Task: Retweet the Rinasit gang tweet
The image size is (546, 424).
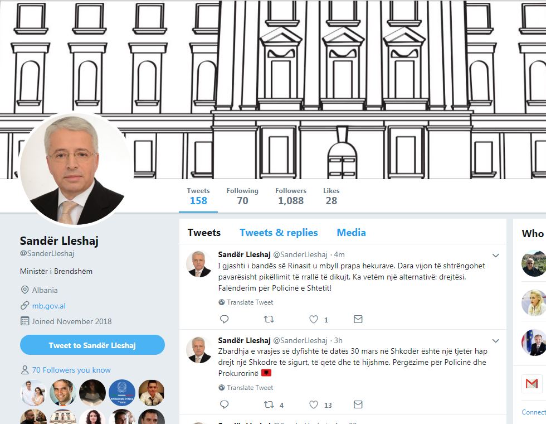Action: pyautogui.click(x=269, y=319)
